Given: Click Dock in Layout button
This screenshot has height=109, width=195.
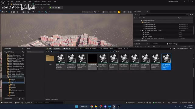Looking at the screenshot, I should 183,48.
